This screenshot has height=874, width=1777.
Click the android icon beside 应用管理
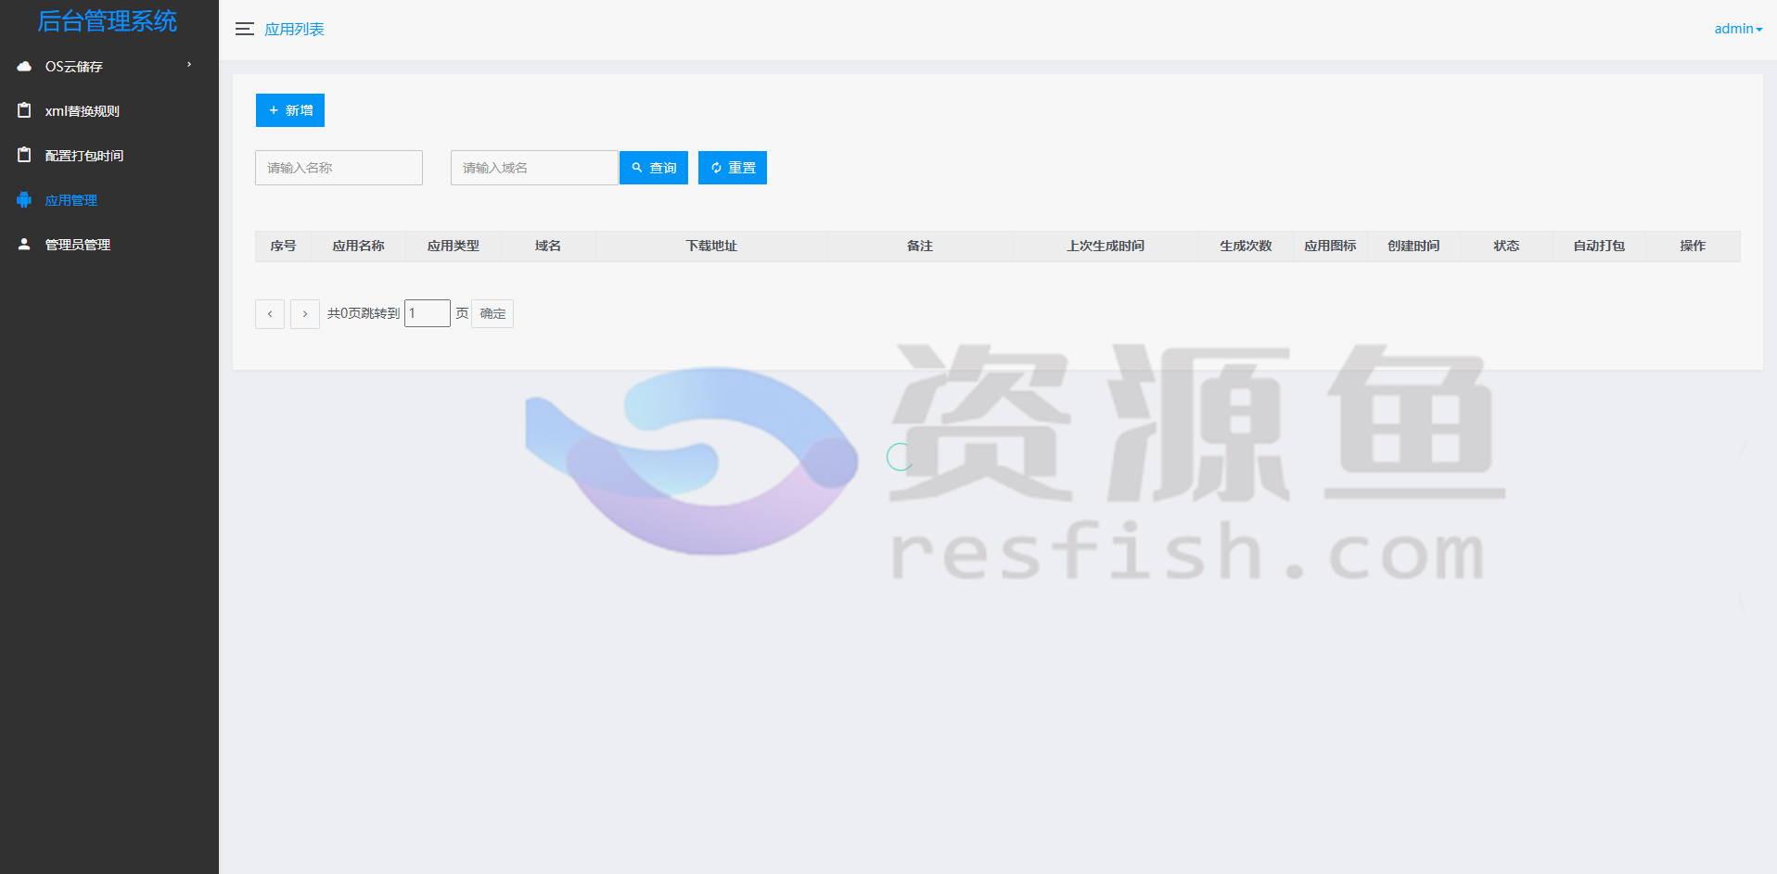click(24, 199)
